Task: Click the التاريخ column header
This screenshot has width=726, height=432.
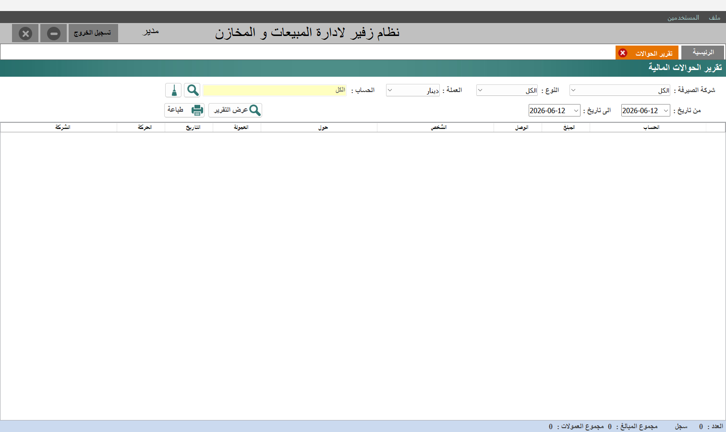Action: click(x=189, y=128)
